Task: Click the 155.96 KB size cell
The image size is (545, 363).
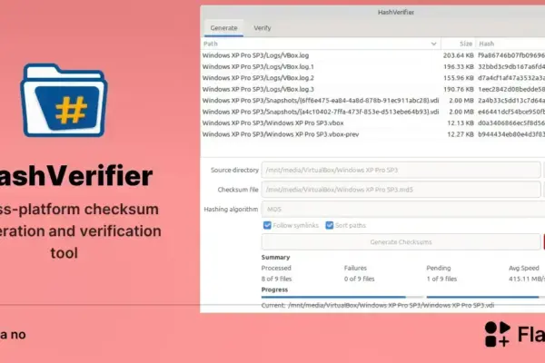Action: coord(458,78)
